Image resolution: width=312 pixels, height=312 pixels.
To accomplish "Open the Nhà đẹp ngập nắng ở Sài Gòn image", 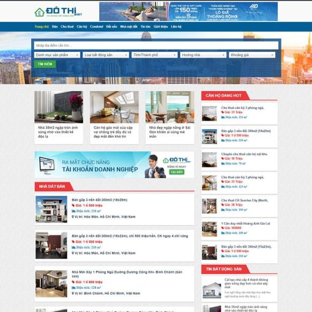I will 170,107.
